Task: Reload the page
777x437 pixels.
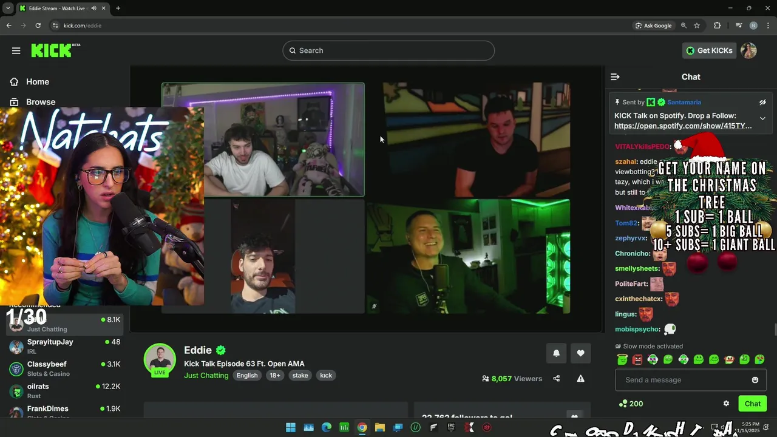Action: [38, 25]
